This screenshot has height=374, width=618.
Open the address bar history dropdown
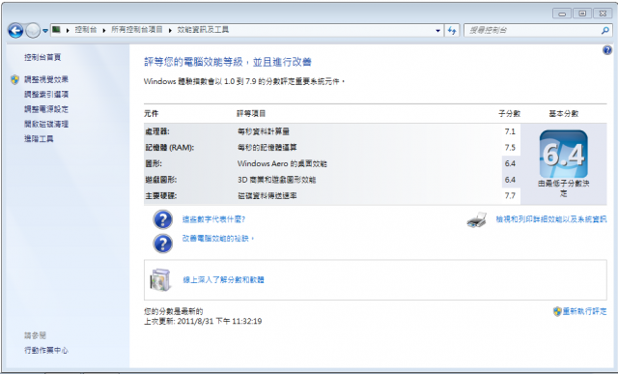[x=437, y=30]
